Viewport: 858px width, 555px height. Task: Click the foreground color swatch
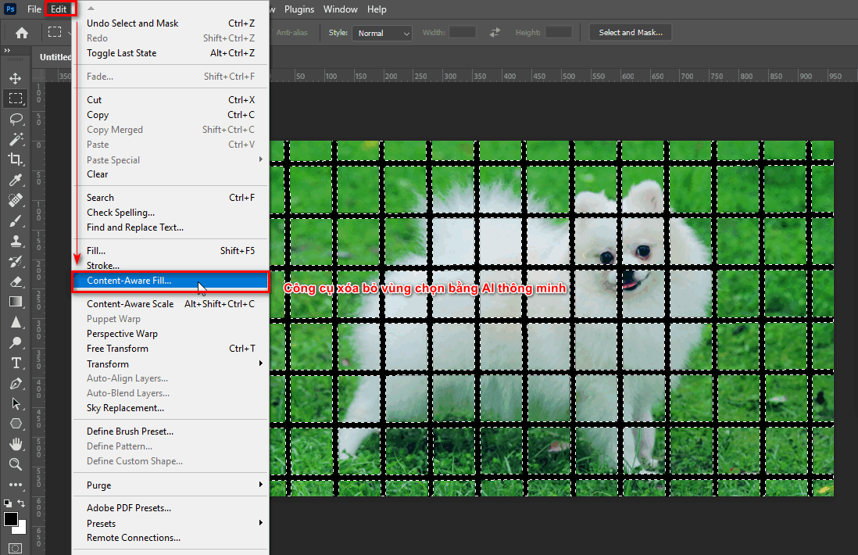[11, 519]
